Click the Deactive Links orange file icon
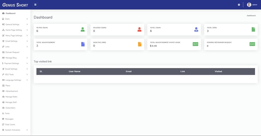261x136 pixels. click(x=140, y=44)
